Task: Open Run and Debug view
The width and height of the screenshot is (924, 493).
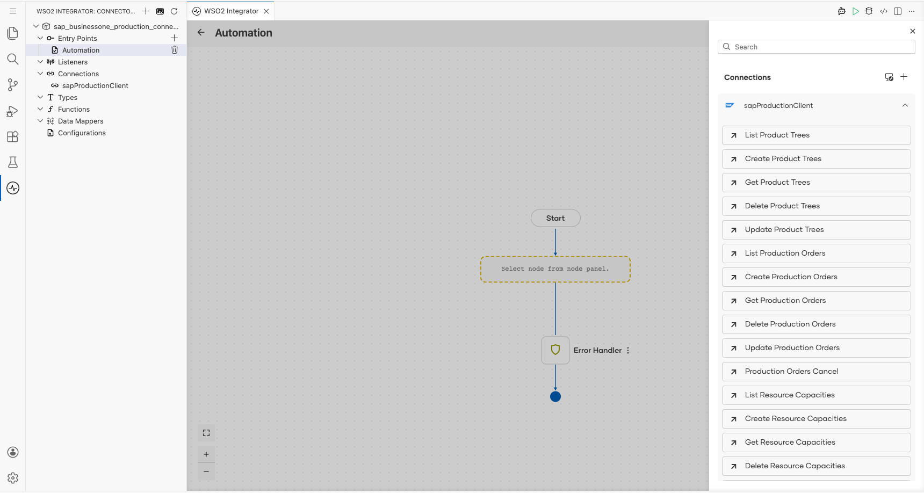Action: click(x=13, y=111)
